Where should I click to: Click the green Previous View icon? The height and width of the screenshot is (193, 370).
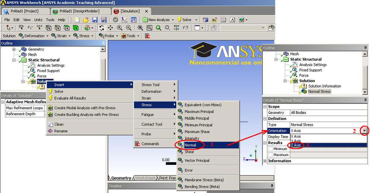(158, 28)
